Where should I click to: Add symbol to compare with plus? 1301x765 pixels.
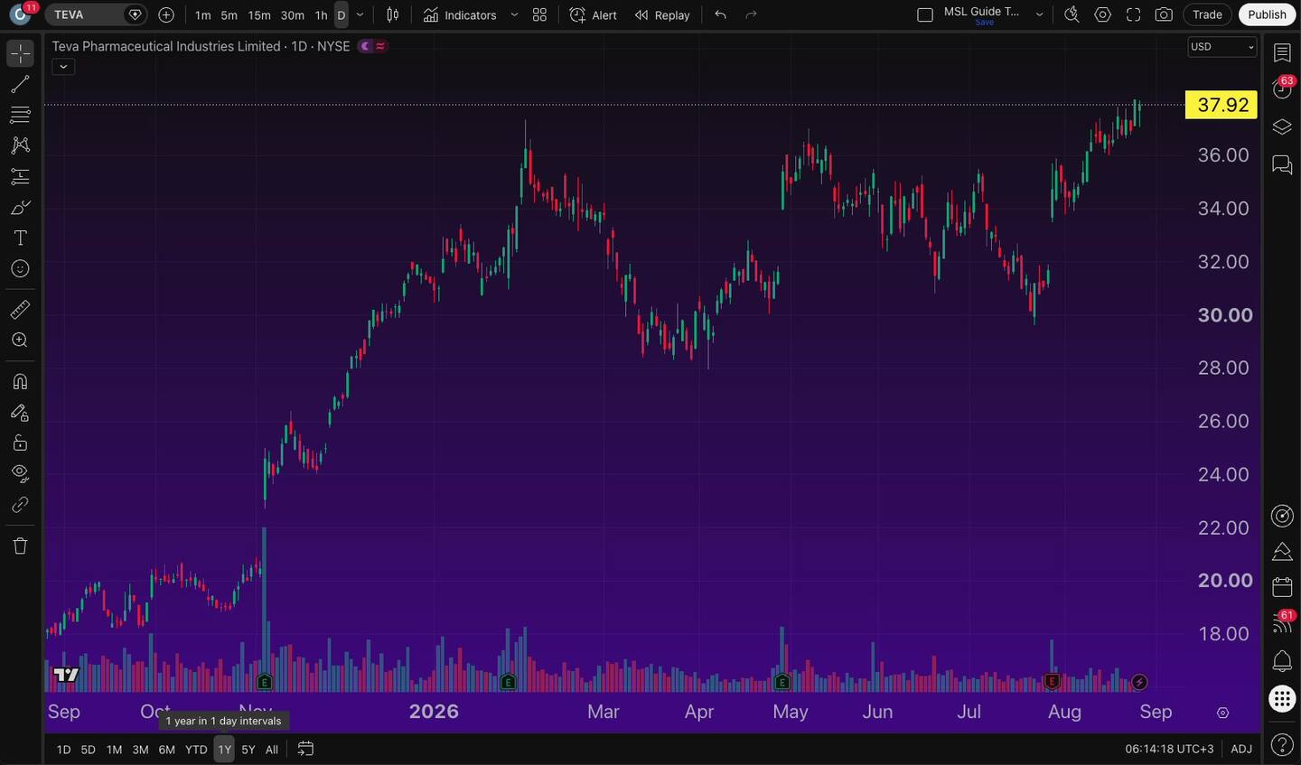click(x=166, y=14)
